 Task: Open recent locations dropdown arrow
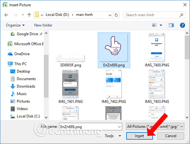(x=23, y=15)
